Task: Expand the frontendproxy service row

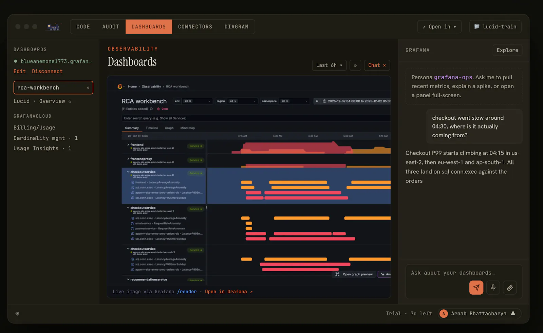Action: [x=128, y=159]
